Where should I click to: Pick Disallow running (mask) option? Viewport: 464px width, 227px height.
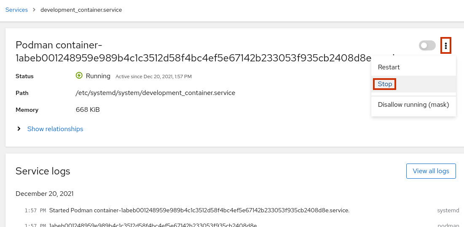(x=413, y=105)
